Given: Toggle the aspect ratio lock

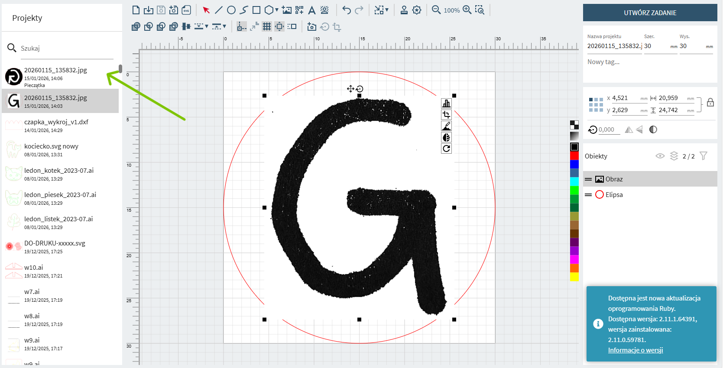Looking at the screenshot, I should tap(710, 103).
